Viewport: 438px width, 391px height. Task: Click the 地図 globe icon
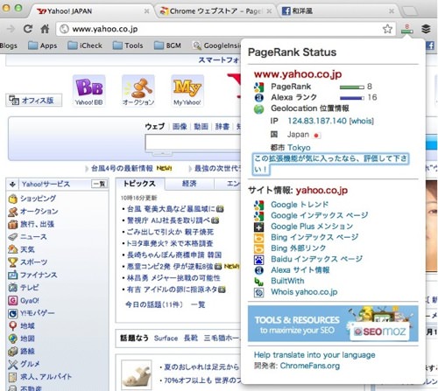point(12,339)
